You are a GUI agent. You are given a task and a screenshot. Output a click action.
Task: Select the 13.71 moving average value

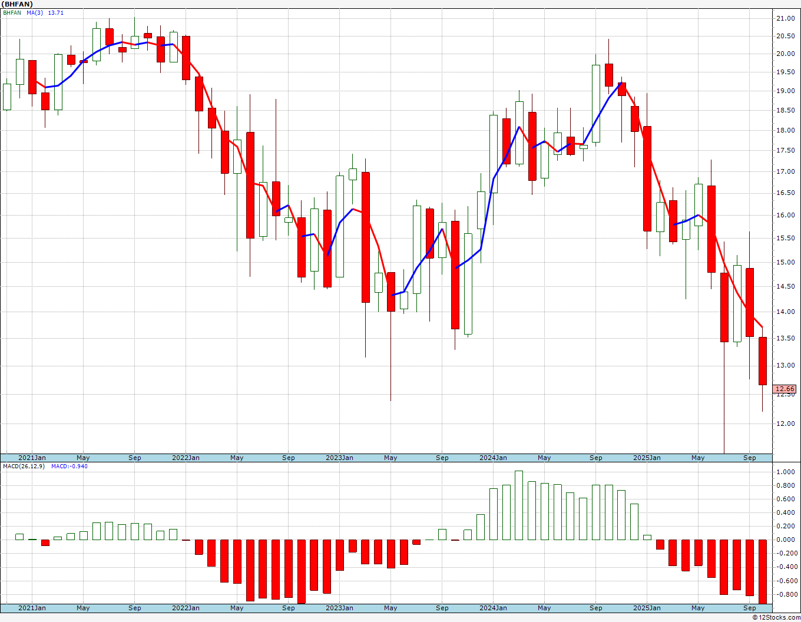[x=56, y=13]
